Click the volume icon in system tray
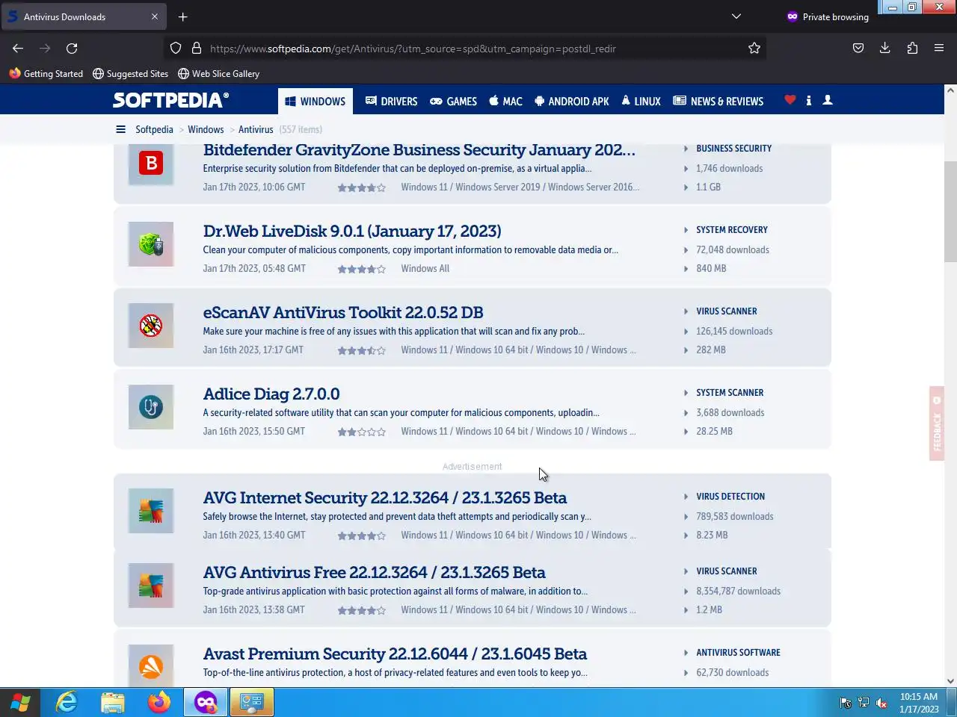The image size is (957, 717). point(882,703)
